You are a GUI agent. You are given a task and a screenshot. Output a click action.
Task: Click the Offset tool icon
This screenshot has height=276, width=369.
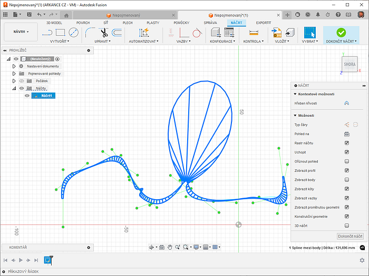[117, 32]
